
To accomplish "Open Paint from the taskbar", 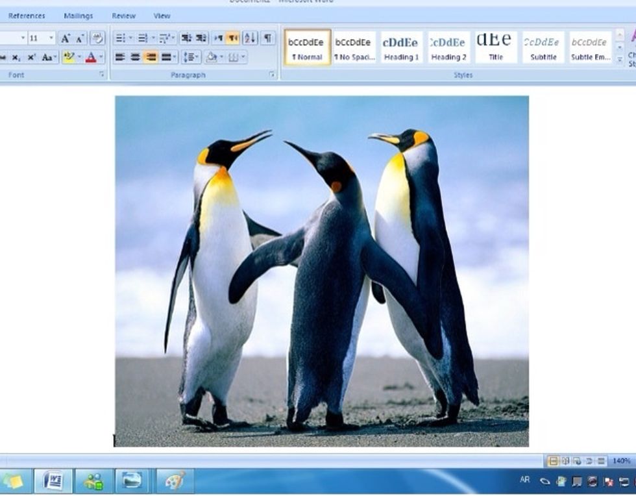I will pyautogui.click(x=174, y=481).
